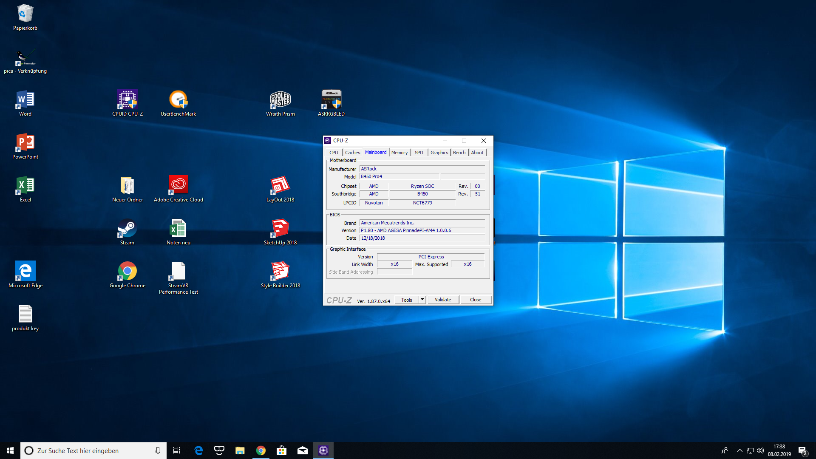816x459 pixels.
Task: Select the Excel desktop icon
Action: click(25, 190)
